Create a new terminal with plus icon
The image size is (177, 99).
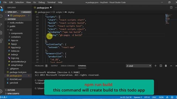(x=155, y=66)
